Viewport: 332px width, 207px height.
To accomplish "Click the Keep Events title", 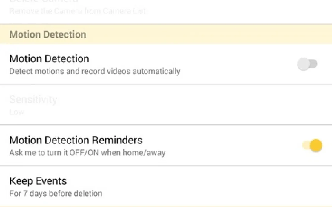I will (x=38, y=181).
